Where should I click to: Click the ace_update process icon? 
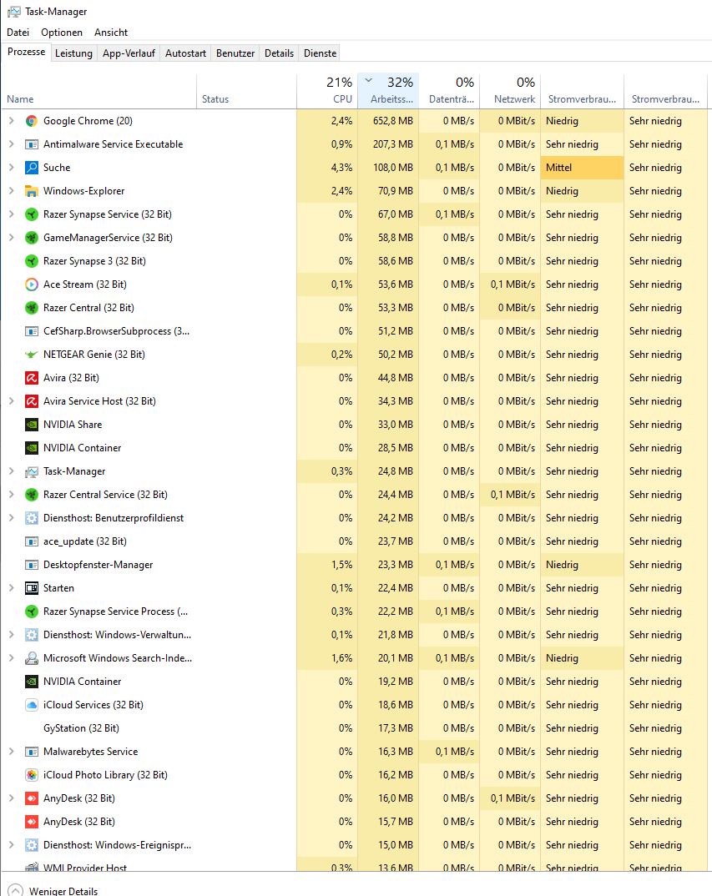click(x=32, y=541)
